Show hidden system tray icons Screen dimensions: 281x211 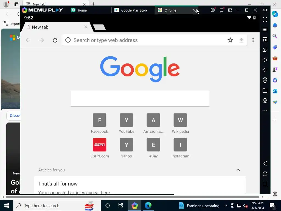226,206
